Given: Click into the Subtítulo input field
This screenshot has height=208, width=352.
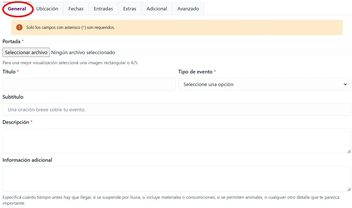Looking at the screenshot, I should tap(176, 110).
